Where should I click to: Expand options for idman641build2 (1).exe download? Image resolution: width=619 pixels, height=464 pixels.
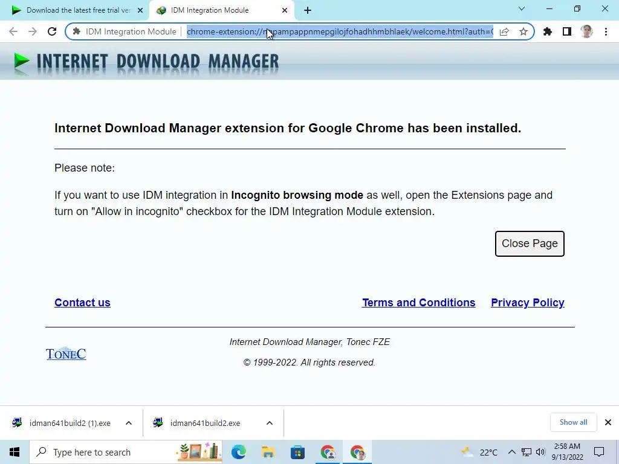coord(129,423)
